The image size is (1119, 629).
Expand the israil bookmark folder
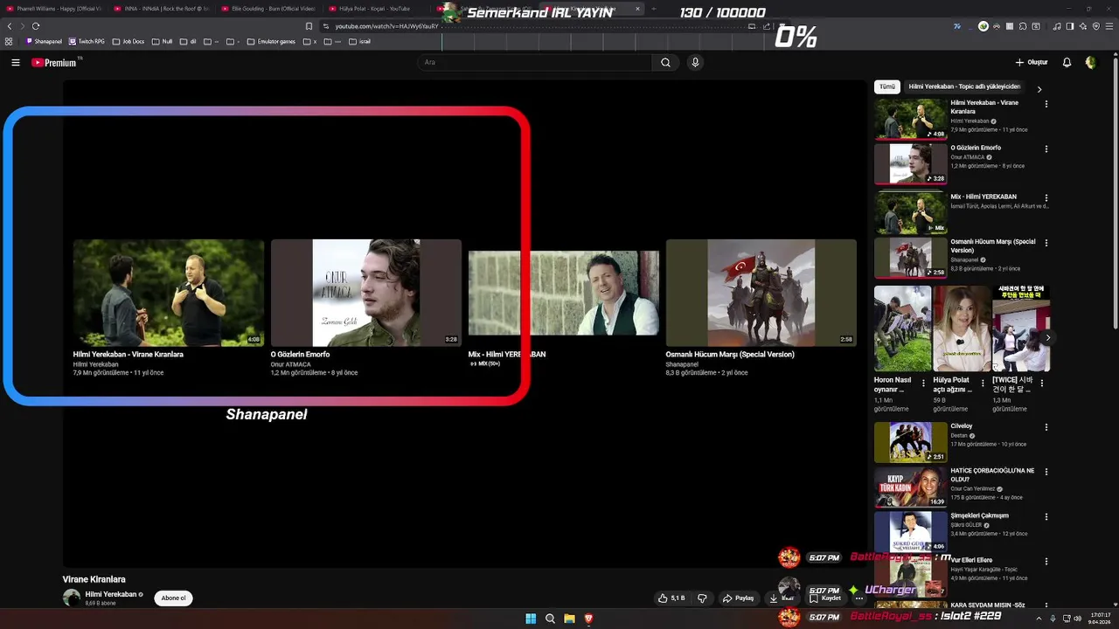[x=358, y=41]
